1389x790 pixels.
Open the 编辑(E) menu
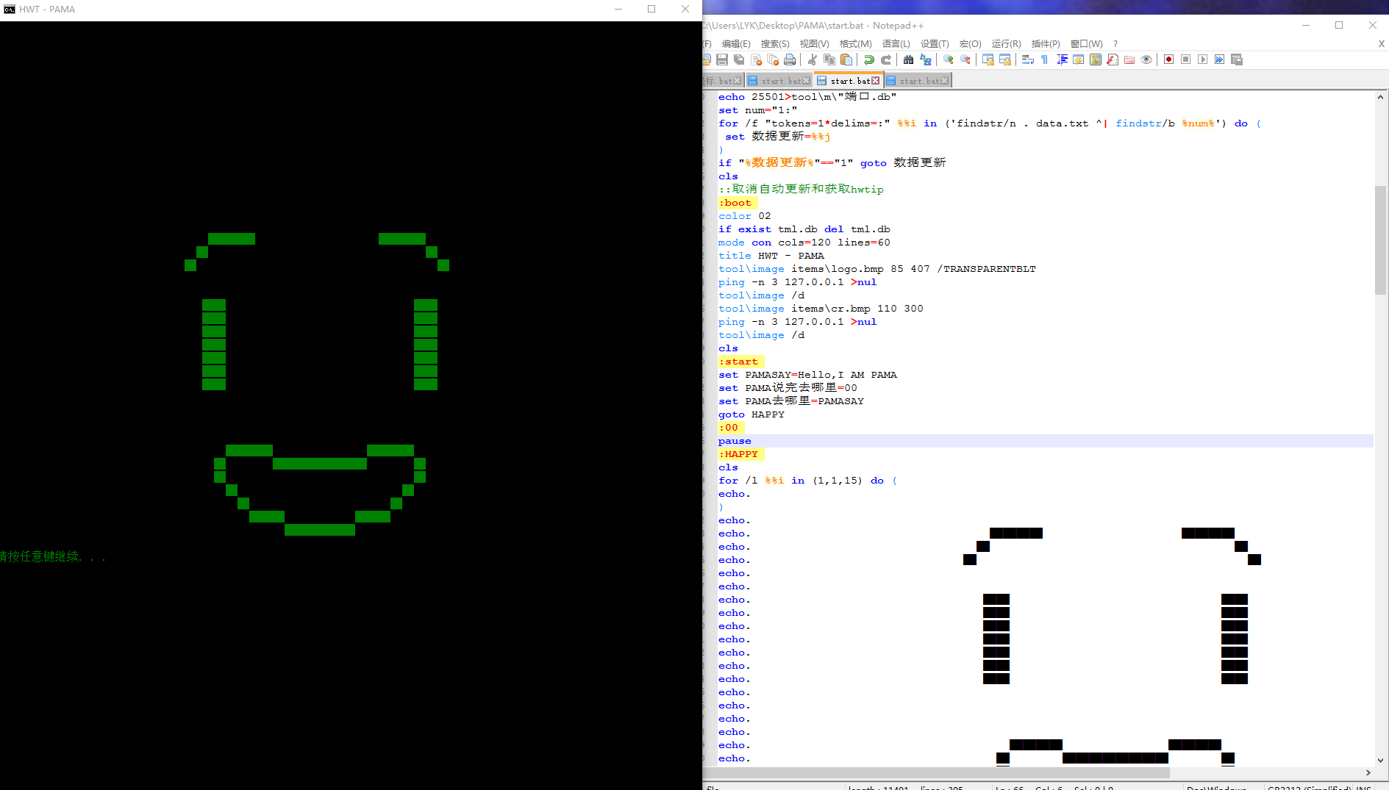coord(736,44)
